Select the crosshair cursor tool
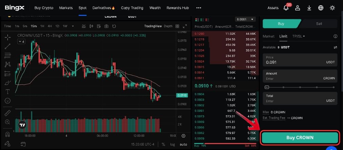 click(x=8, y=37)
